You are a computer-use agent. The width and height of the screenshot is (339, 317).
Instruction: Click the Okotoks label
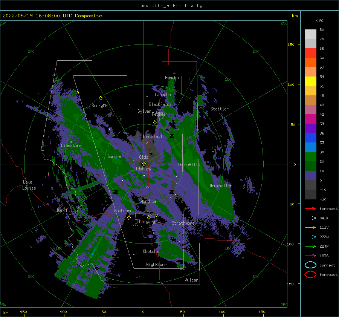pyautogui.click(x=151, y=251)
